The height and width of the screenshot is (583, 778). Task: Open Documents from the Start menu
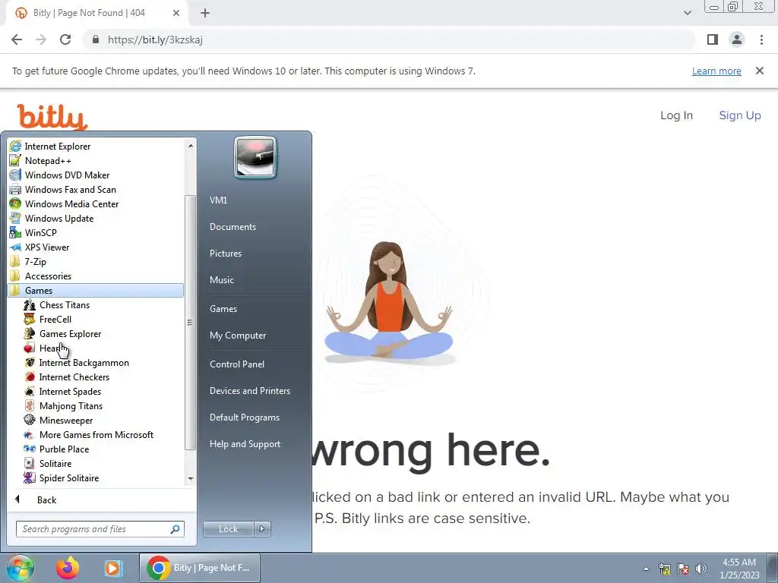(x=232, y=226)
